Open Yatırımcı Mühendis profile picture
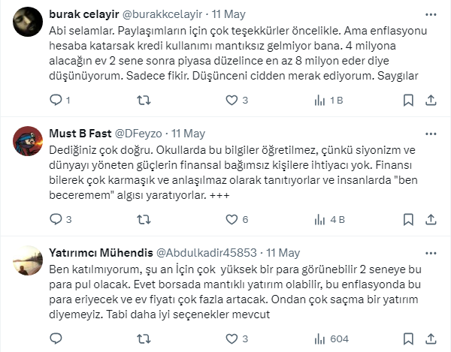The height and width of the screenshot is (352, 451). pos(27,262)
